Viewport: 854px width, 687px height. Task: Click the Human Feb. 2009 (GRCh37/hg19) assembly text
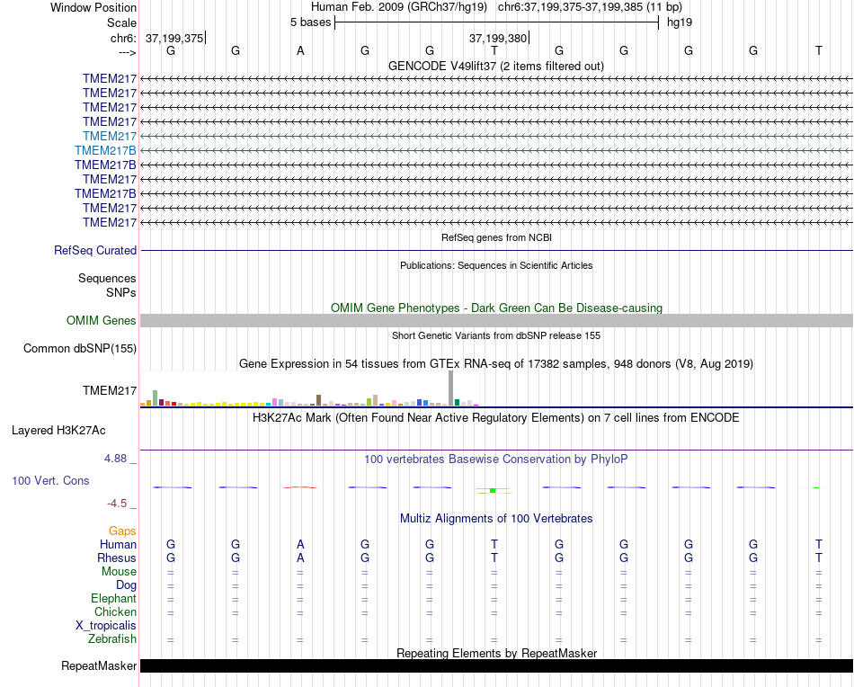[x=398, y=7]
